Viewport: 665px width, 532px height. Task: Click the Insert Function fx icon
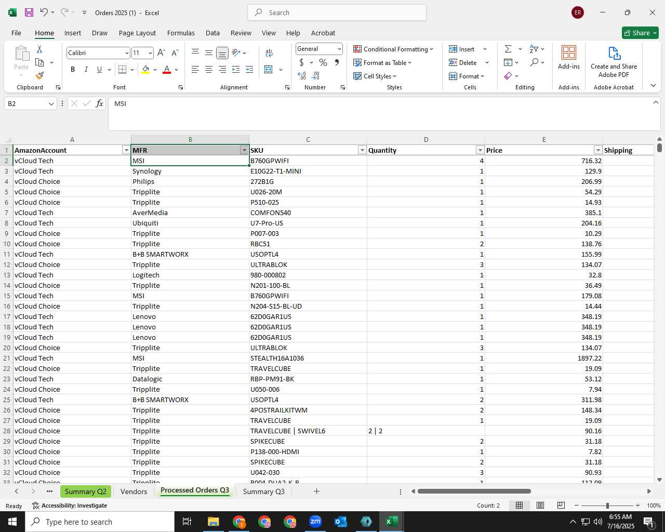[99, 103]
